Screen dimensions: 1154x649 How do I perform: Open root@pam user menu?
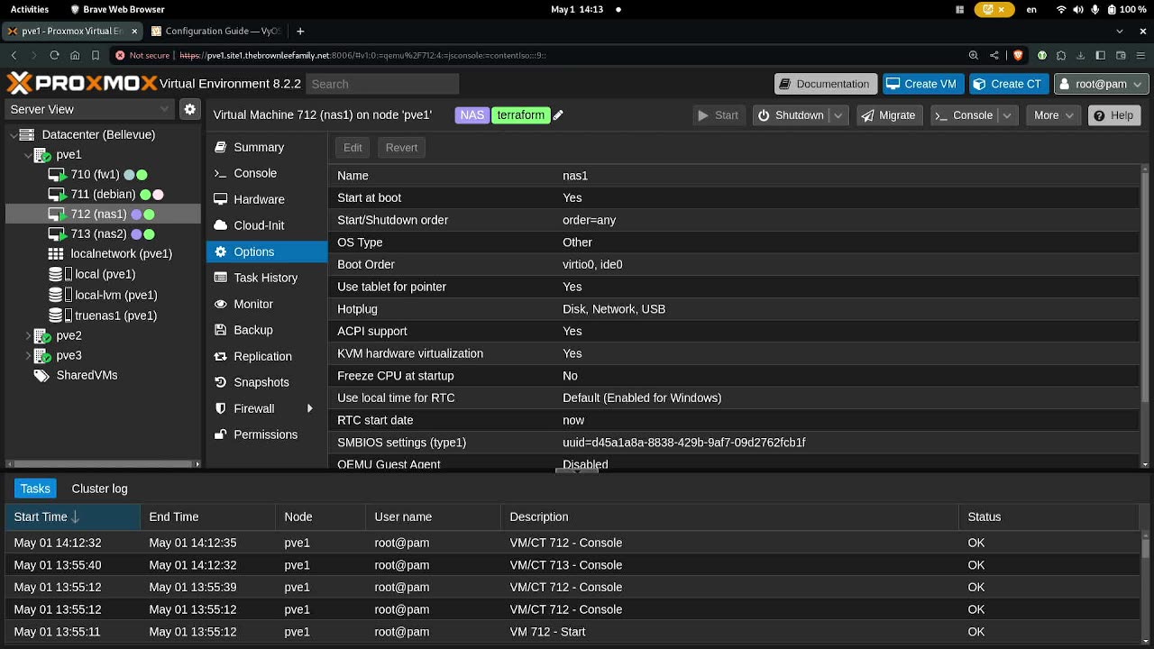(1100, 84)
